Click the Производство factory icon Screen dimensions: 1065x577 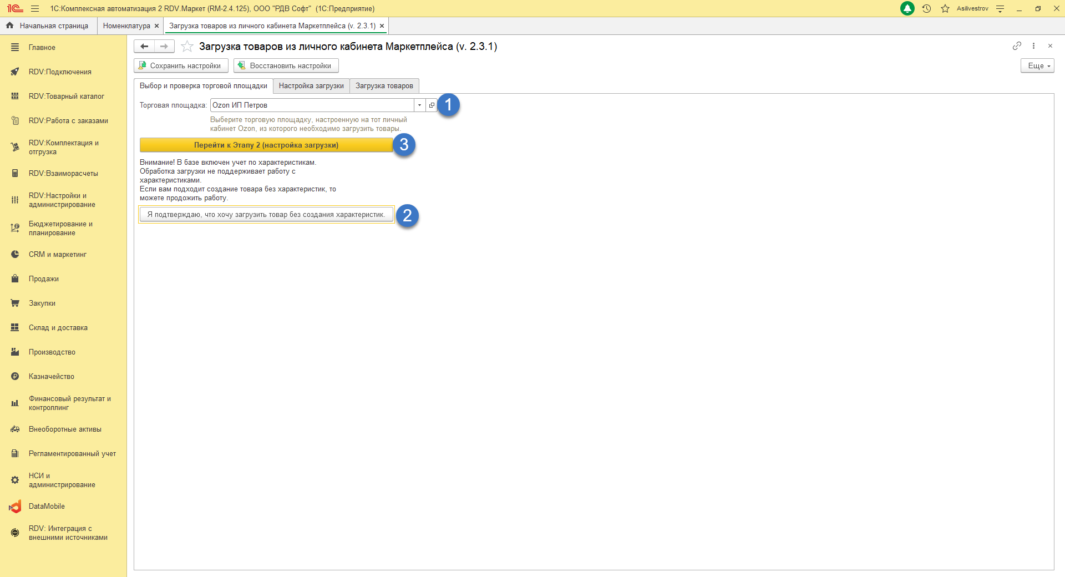click(x=15, y=352)
